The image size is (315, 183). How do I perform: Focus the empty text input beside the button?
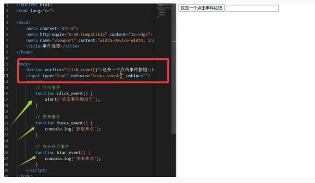point(252,8)
